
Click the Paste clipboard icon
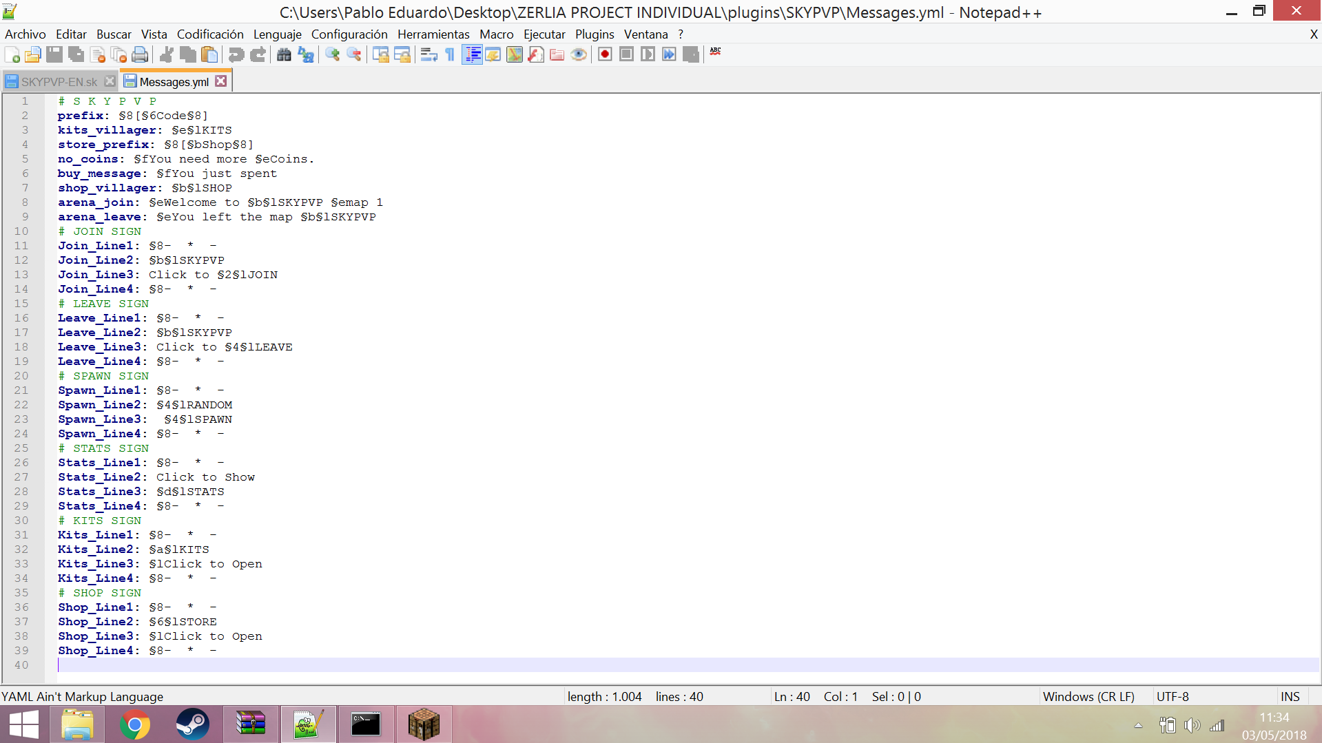coord(210,55)
